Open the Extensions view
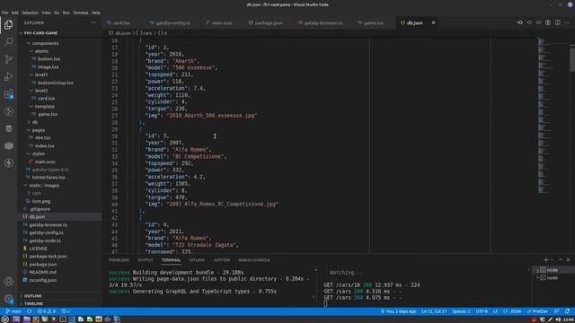The height and width of the screenshot is (323, 575). (x=8, y=93)
